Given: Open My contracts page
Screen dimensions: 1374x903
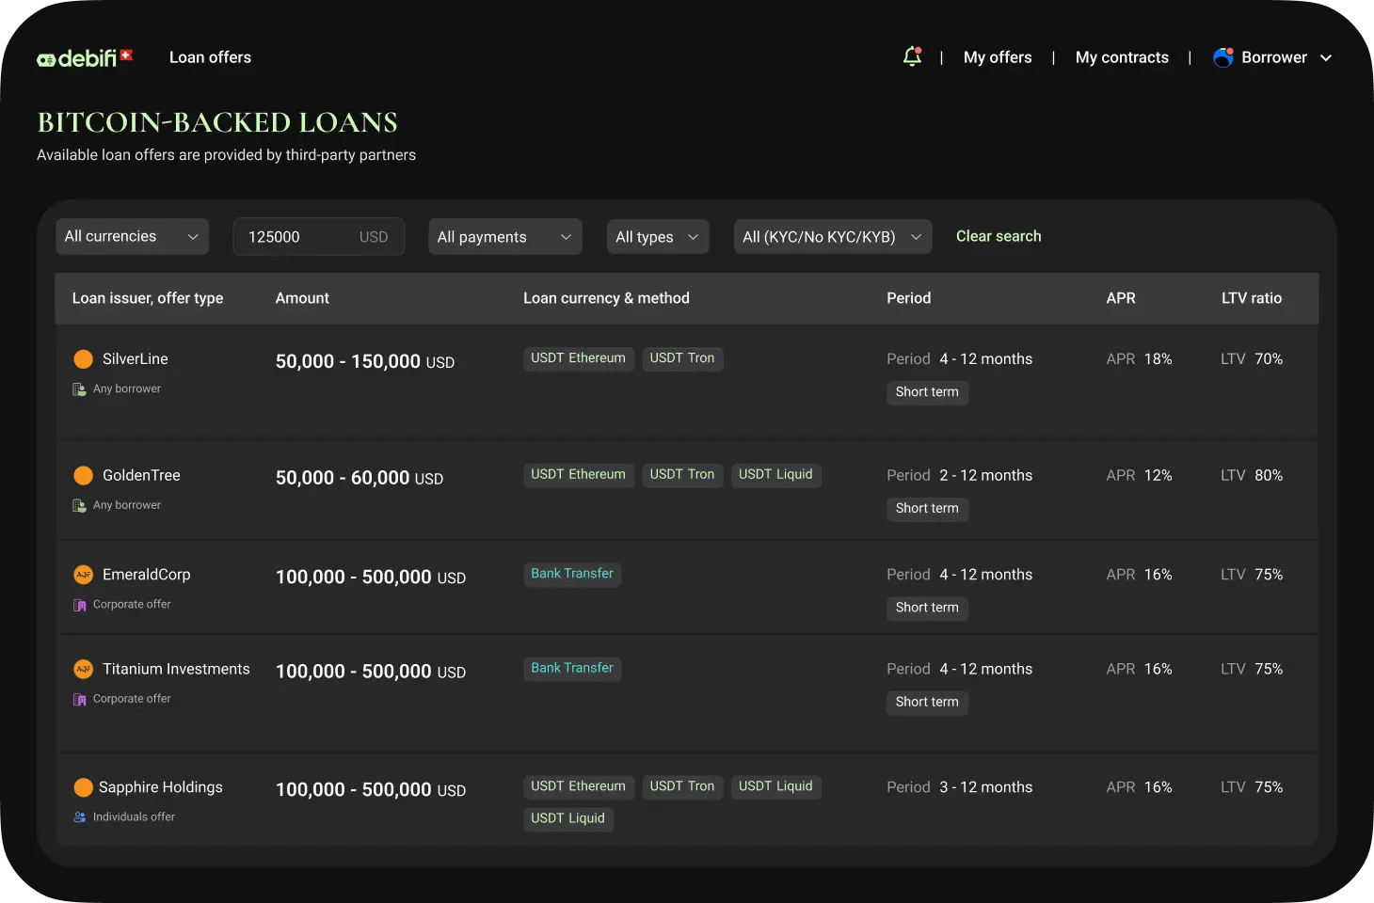Looking at the screenshot, I should point(1122,57).
